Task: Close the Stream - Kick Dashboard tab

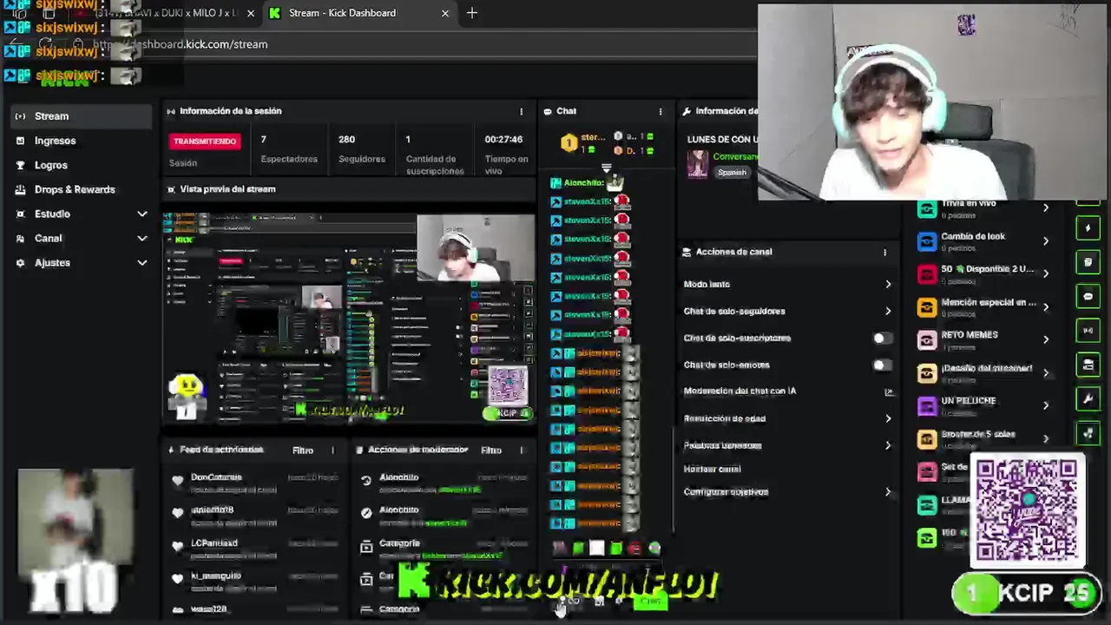Action: tap(445, 13)
